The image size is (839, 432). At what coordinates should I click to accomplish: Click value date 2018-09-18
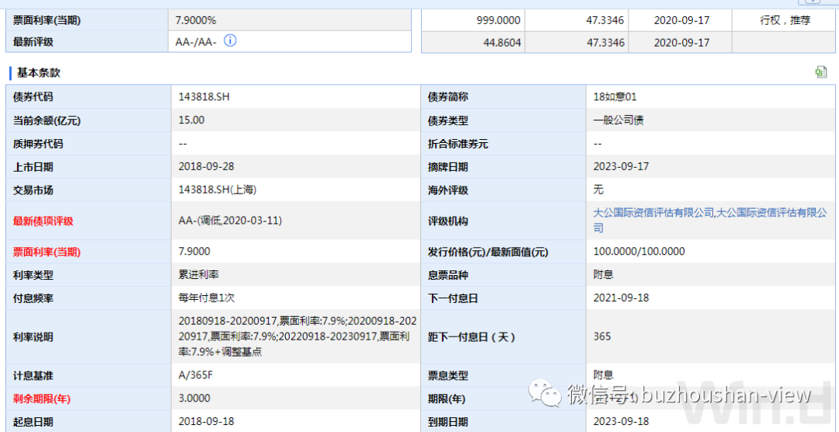pyautogui.click(x=206, y=421)
